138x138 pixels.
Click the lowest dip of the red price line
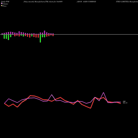[x=91, y=108]
